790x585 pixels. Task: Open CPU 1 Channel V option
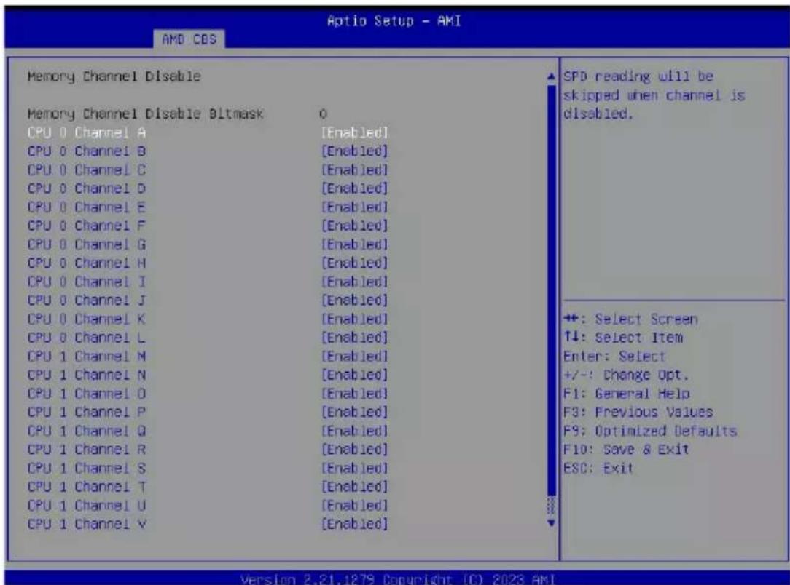208,524
